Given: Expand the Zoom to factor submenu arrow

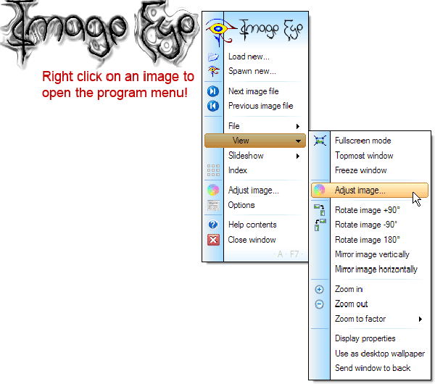Looking at the screenshot, I should tap(420, 319).
